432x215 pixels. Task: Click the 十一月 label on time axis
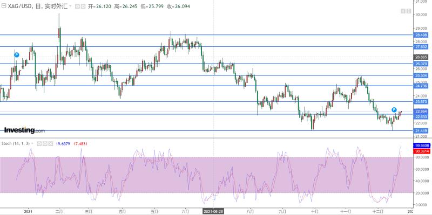pyautogui.click(x=346, y=211)
